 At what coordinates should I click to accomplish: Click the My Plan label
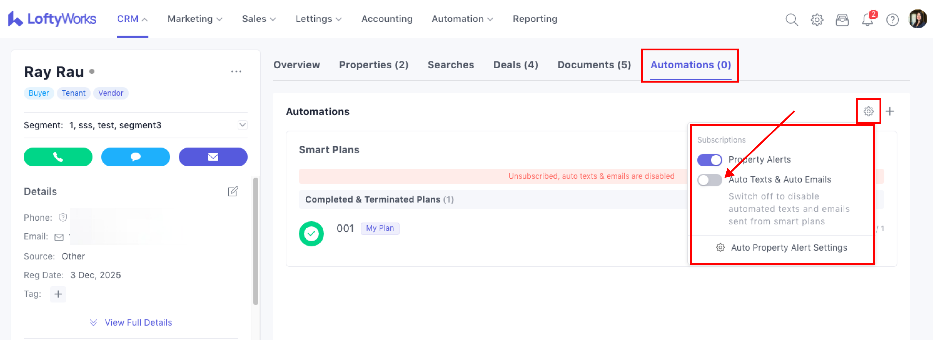point(380,228)
